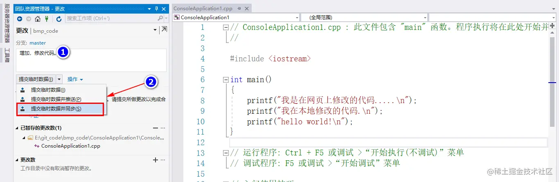Close the Team Explorer panel
Screen dimensions: 559x182
[164, 9]
